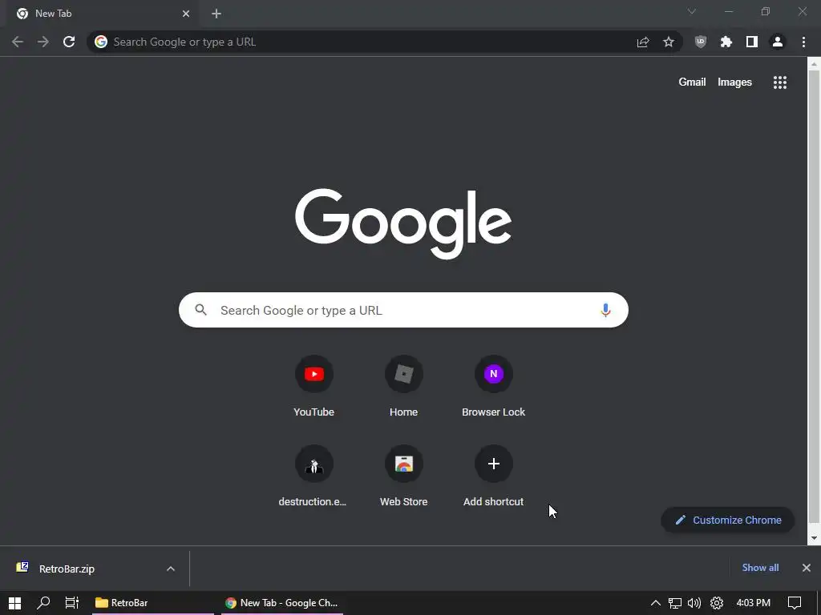The height and width of the screenshot is (615, 821).
Task: Open the settings gear in system tray
Action: point(716,603)
